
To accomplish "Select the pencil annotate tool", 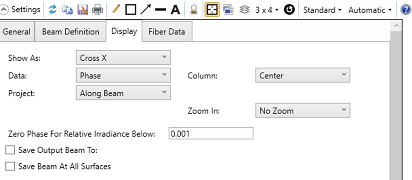I will click(x=116, y=9).
